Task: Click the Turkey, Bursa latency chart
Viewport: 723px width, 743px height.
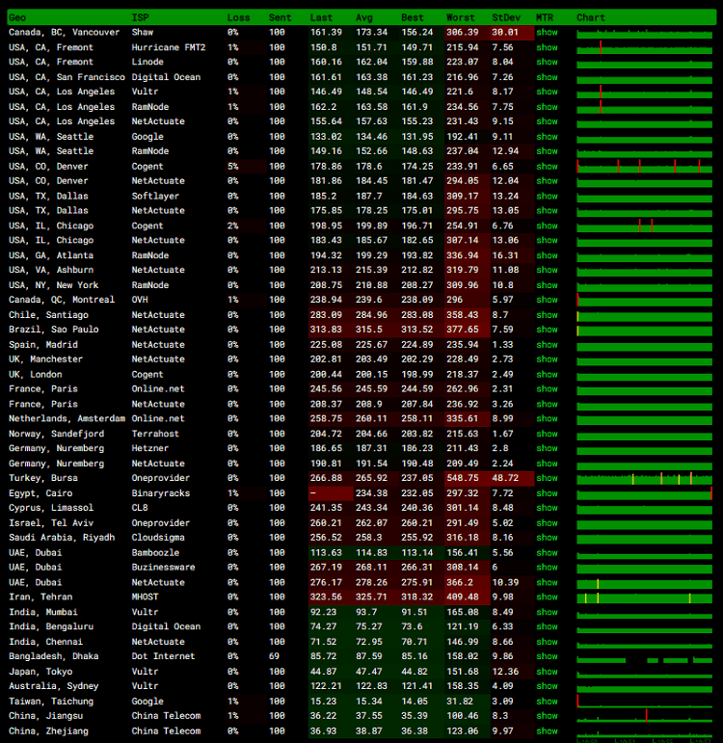Action: coord(644,478)
